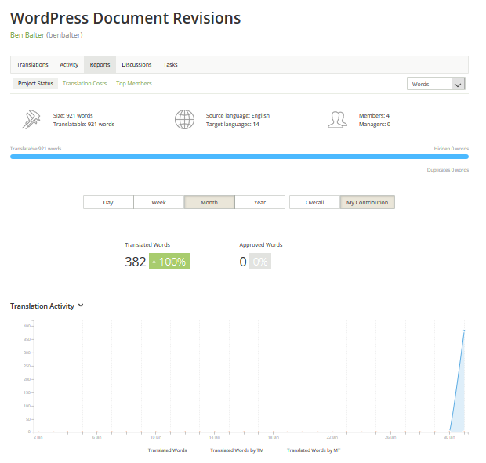Viewport: 486px width, 463px height.
Task: Click the 'Managers: 0' text
Action: [375, 125]
